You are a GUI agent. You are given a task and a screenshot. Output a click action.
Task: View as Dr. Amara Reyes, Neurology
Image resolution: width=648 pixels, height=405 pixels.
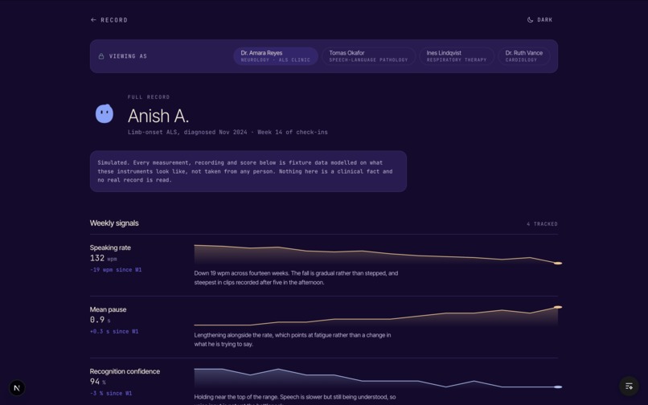coord(276,56)
